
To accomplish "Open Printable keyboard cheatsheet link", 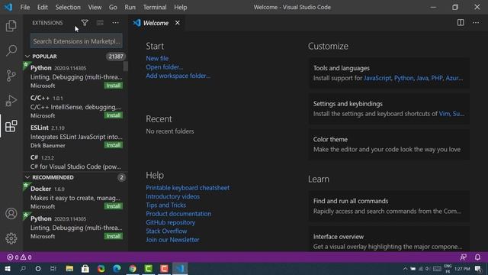I will click(x=188, y=188).
